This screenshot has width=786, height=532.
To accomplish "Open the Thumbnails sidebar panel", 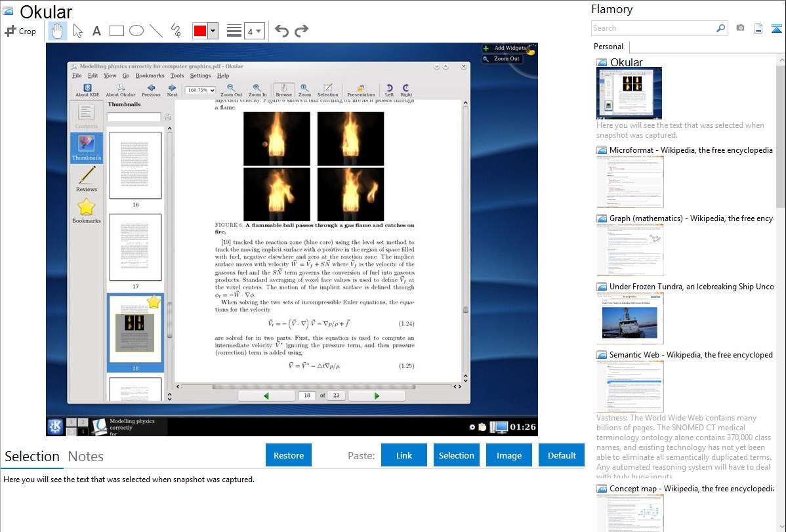I will point(86,148).
